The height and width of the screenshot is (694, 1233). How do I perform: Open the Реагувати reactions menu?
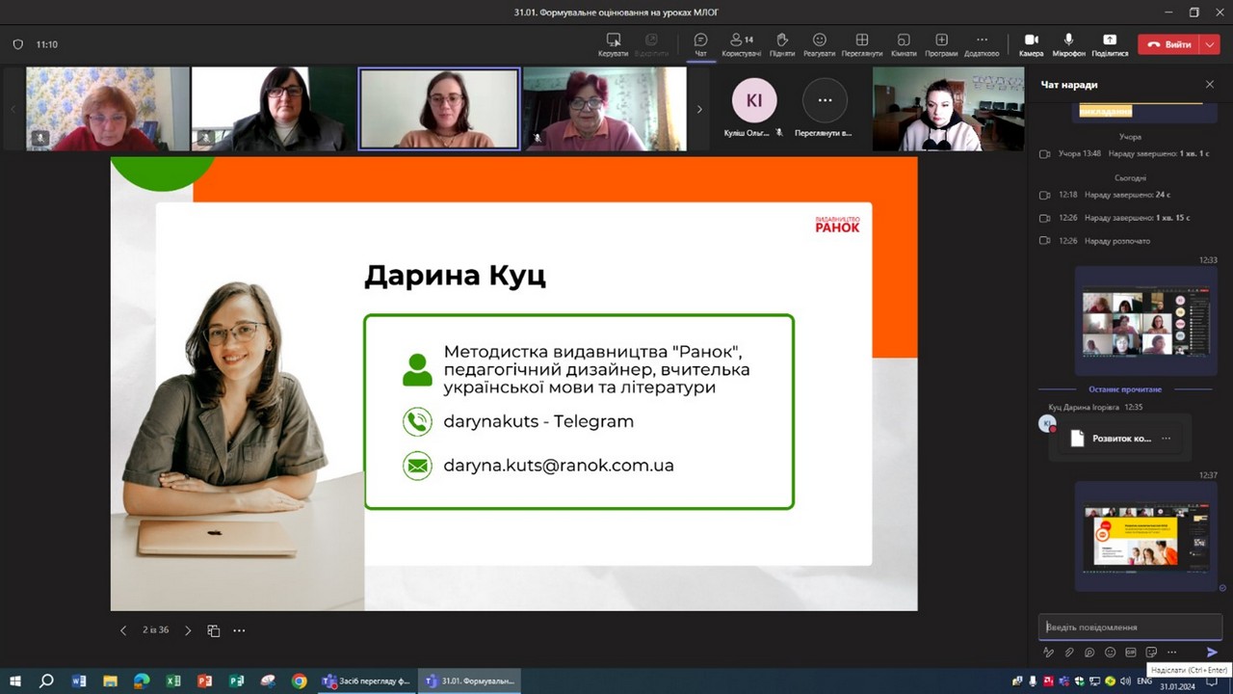click(819, 44)
